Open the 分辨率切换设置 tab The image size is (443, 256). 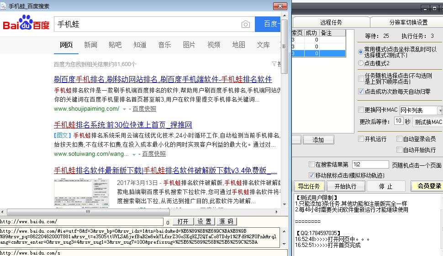pos(408,22)
